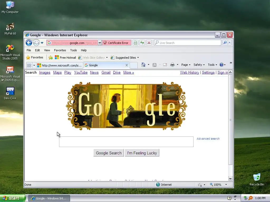The height and width of the screenshot is (202, 270).
Task: Click the Read Mail icon
Action: 165,65
